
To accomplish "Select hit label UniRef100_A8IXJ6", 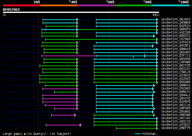I will click(176, 105).
